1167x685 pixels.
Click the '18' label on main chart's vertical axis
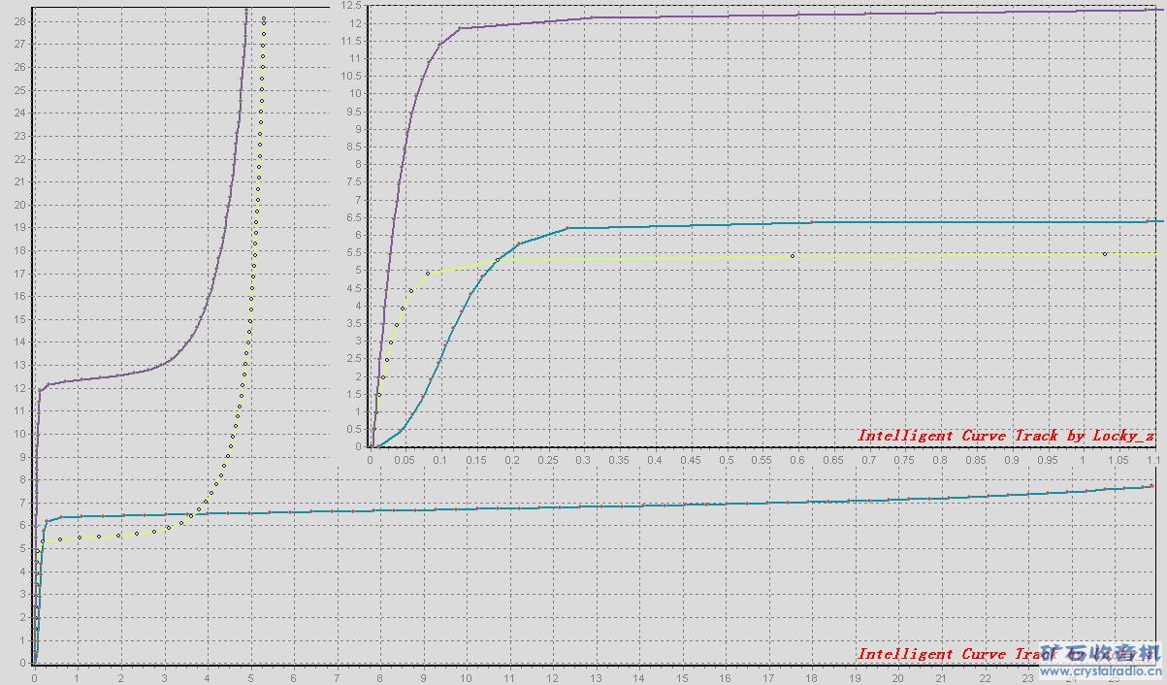click(21, 250)
